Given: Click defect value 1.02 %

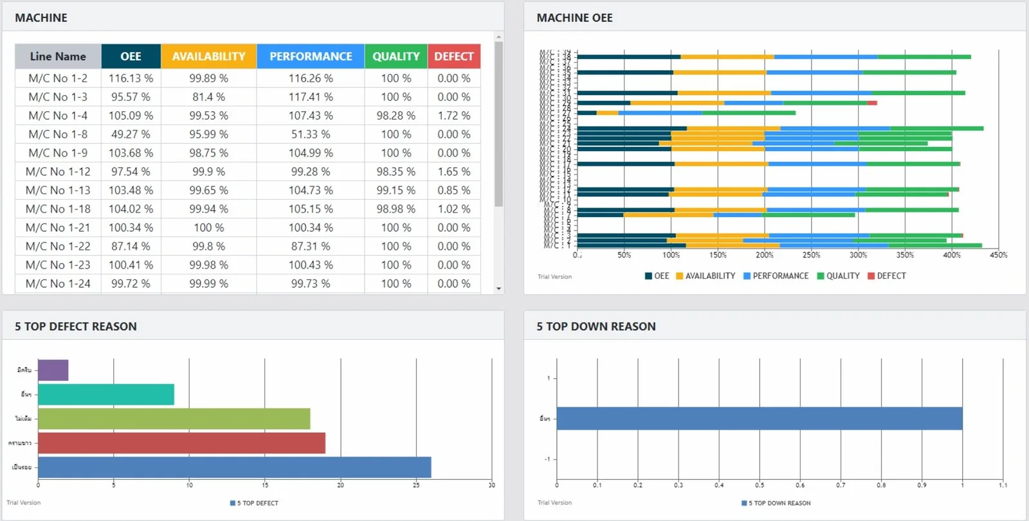Looking at the screenshot, I should pyautogui.click(x=453, y=209).
